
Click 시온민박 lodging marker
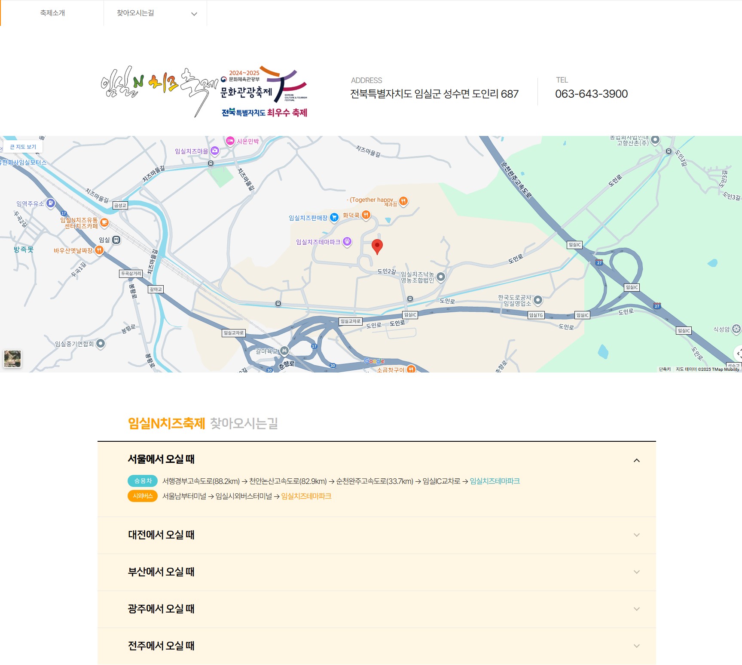click(230, 141)
